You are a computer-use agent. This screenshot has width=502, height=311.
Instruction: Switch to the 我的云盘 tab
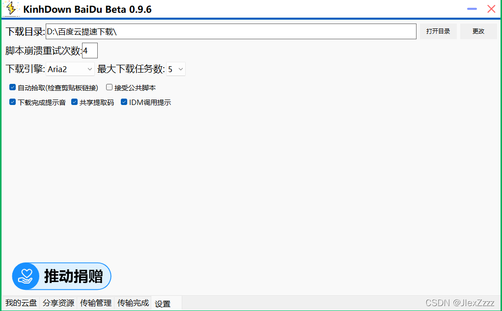21,303
